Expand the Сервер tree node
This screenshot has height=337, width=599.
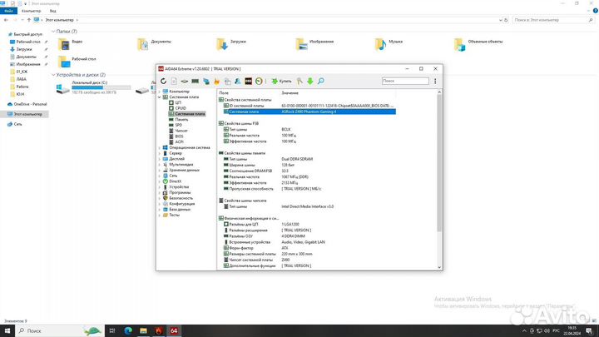pyautogui.click(x=159, y=153)
